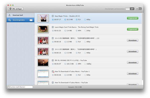Click Umgewandelt button for Easy Magic Tricks
This screenshot has width=150, height=98.
[x=132, y=18]
